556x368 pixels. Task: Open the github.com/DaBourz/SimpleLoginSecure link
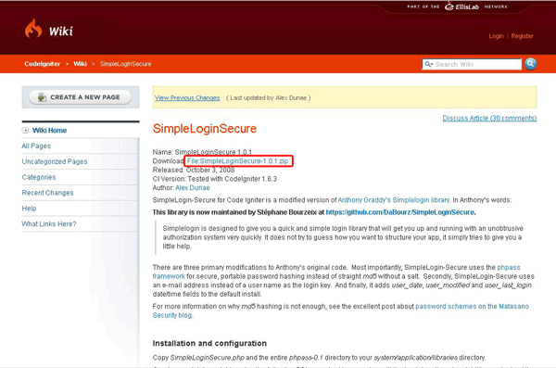point(400,212)
